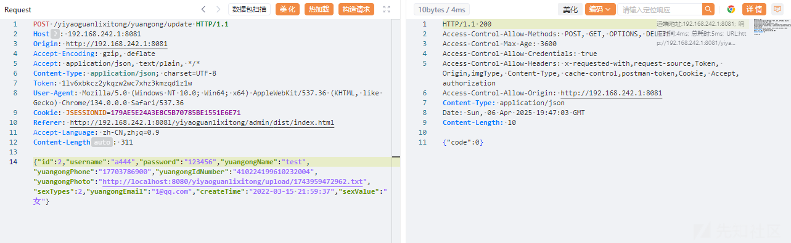Viewport: 791px width, 243px height.
Task: Click the Request panel title
Action: coord(18,9)
